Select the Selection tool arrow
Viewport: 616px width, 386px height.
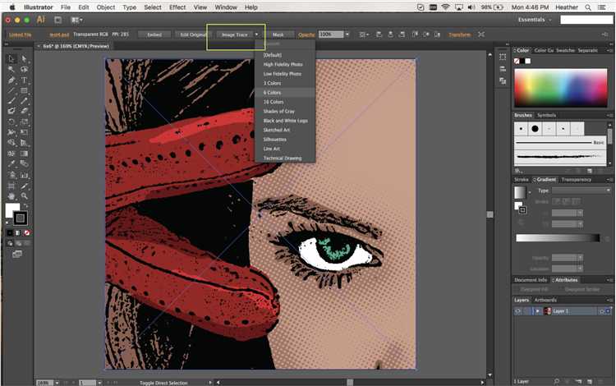(11, 59)
